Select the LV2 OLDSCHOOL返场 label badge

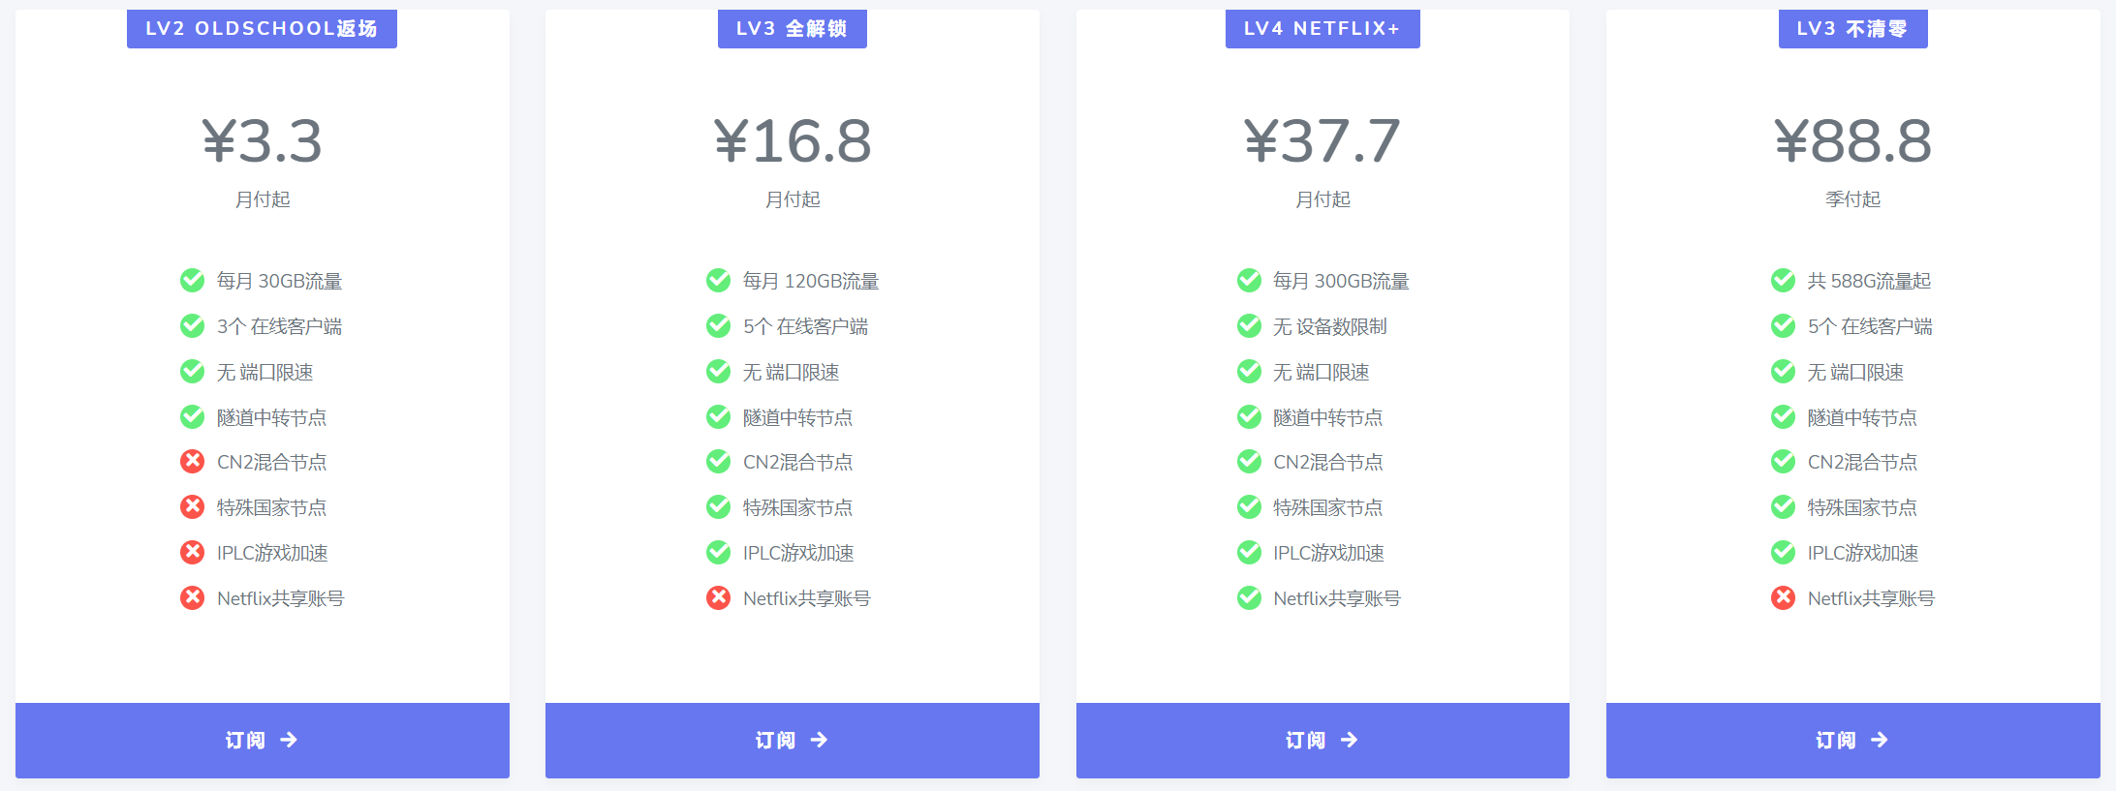click(262, 28)
